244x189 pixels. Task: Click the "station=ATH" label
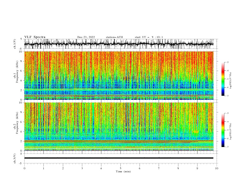tap(114, 37)
